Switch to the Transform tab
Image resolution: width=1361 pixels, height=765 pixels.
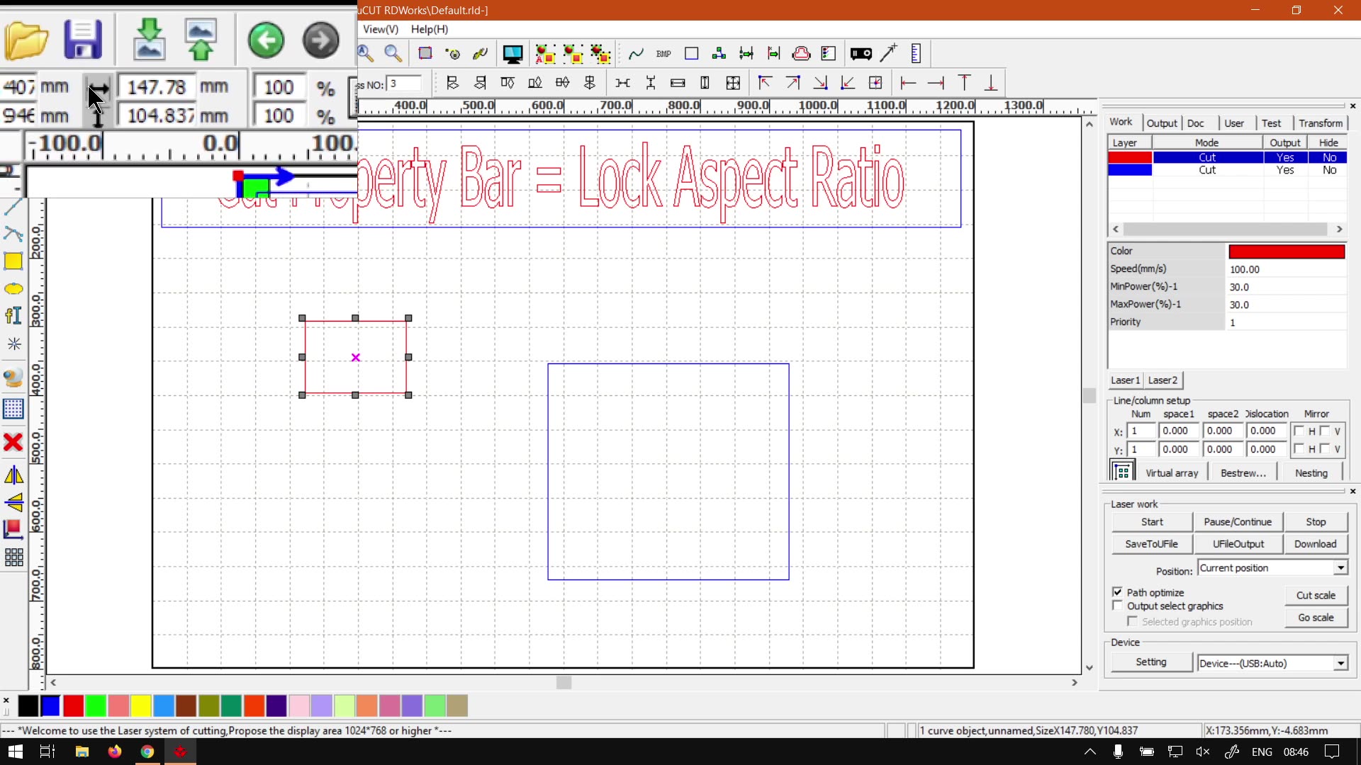coord(1321,123)
